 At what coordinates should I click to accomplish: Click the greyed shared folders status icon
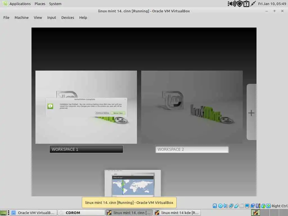click(x=242, y=206)
